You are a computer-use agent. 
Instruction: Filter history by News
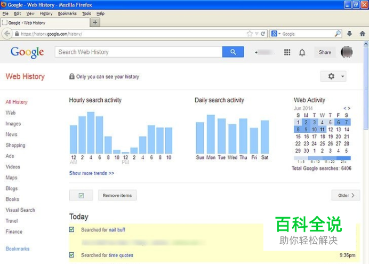coord(11,134)
